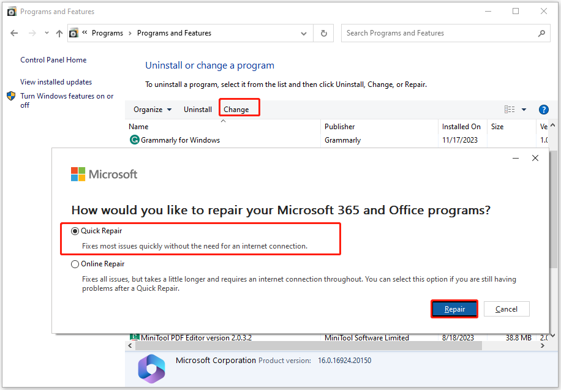561x390 pixels.
Task: Click the Repair button
Action: pos(454,309)
